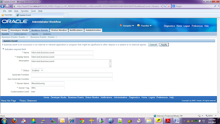Click the search magnifier in Google box
The width and height of the screenshot is (220, 124).
coord(215,6)
